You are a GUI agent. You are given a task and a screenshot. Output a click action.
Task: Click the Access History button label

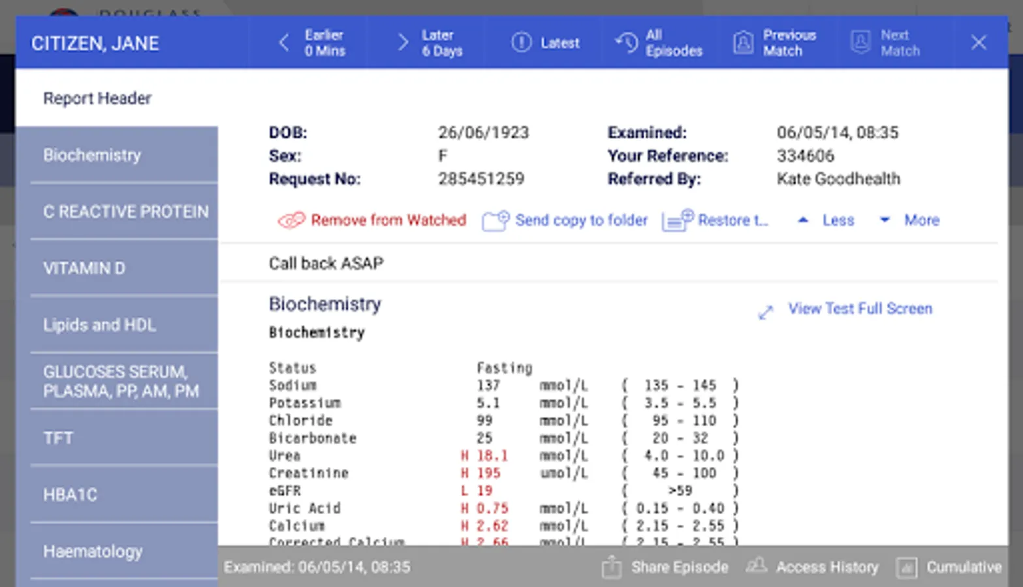coord(827,567)
